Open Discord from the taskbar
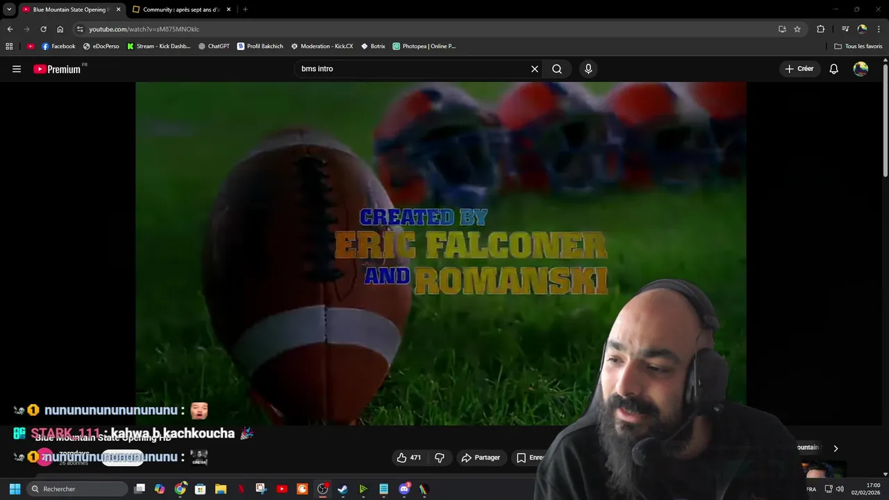889x500 pixels. [x=404, y=489]
